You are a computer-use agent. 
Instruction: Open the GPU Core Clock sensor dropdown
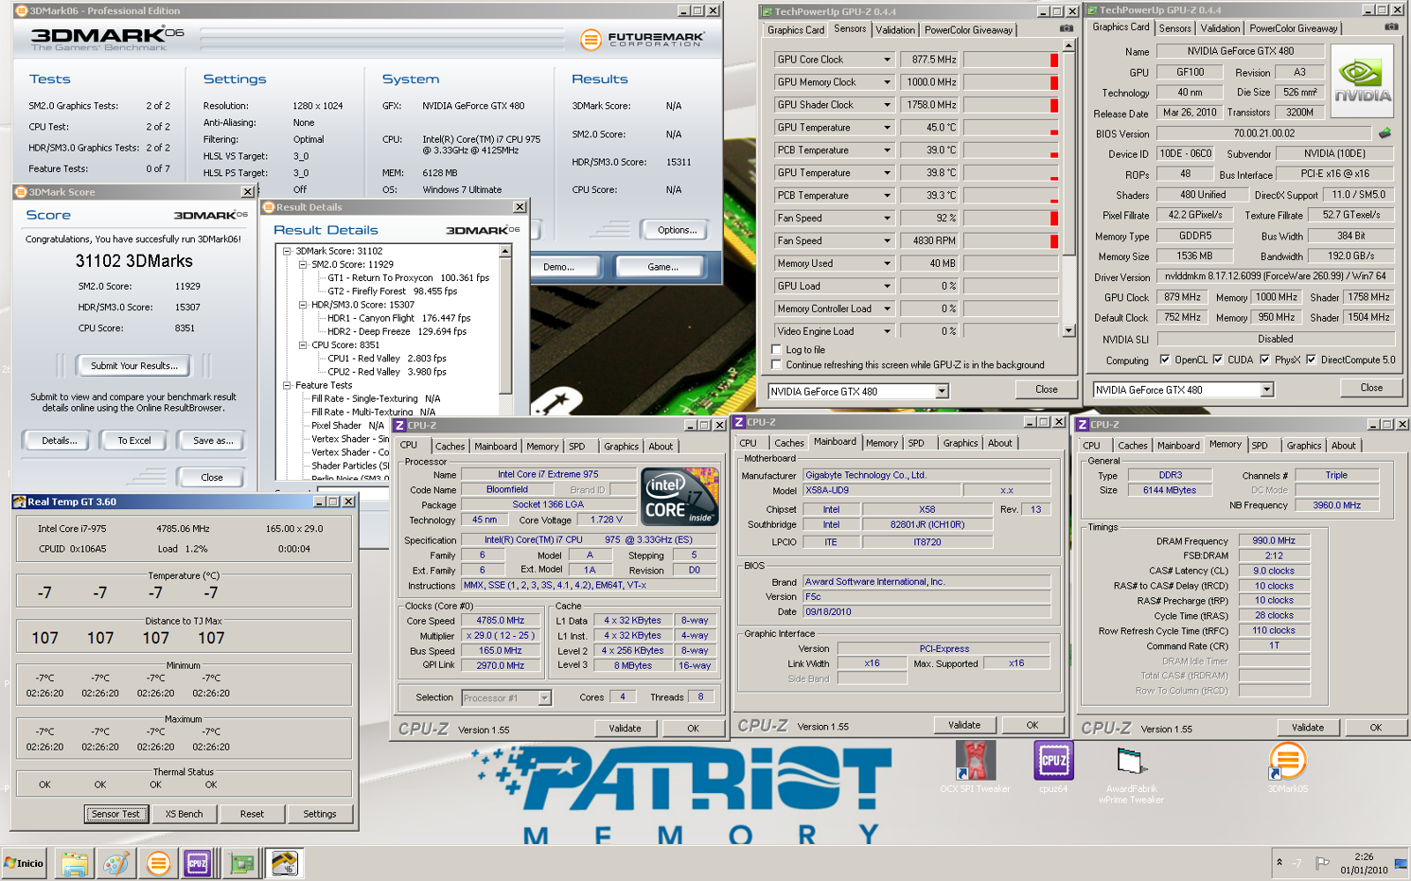tap(887, 60)
